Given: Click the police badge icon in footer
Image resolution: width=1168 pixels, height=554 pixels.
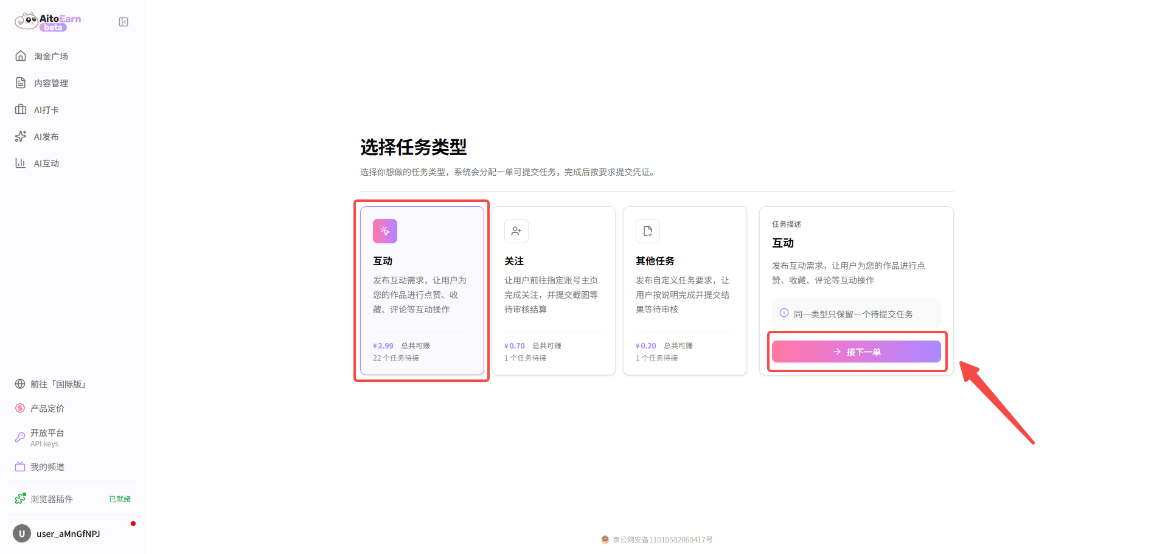Looking at the screenshot, I should point(605,539).
